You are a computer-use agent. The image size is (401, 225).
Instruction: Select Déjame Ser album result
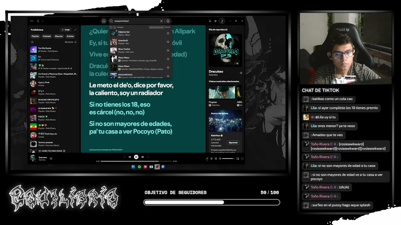click(x=140, y=33)
